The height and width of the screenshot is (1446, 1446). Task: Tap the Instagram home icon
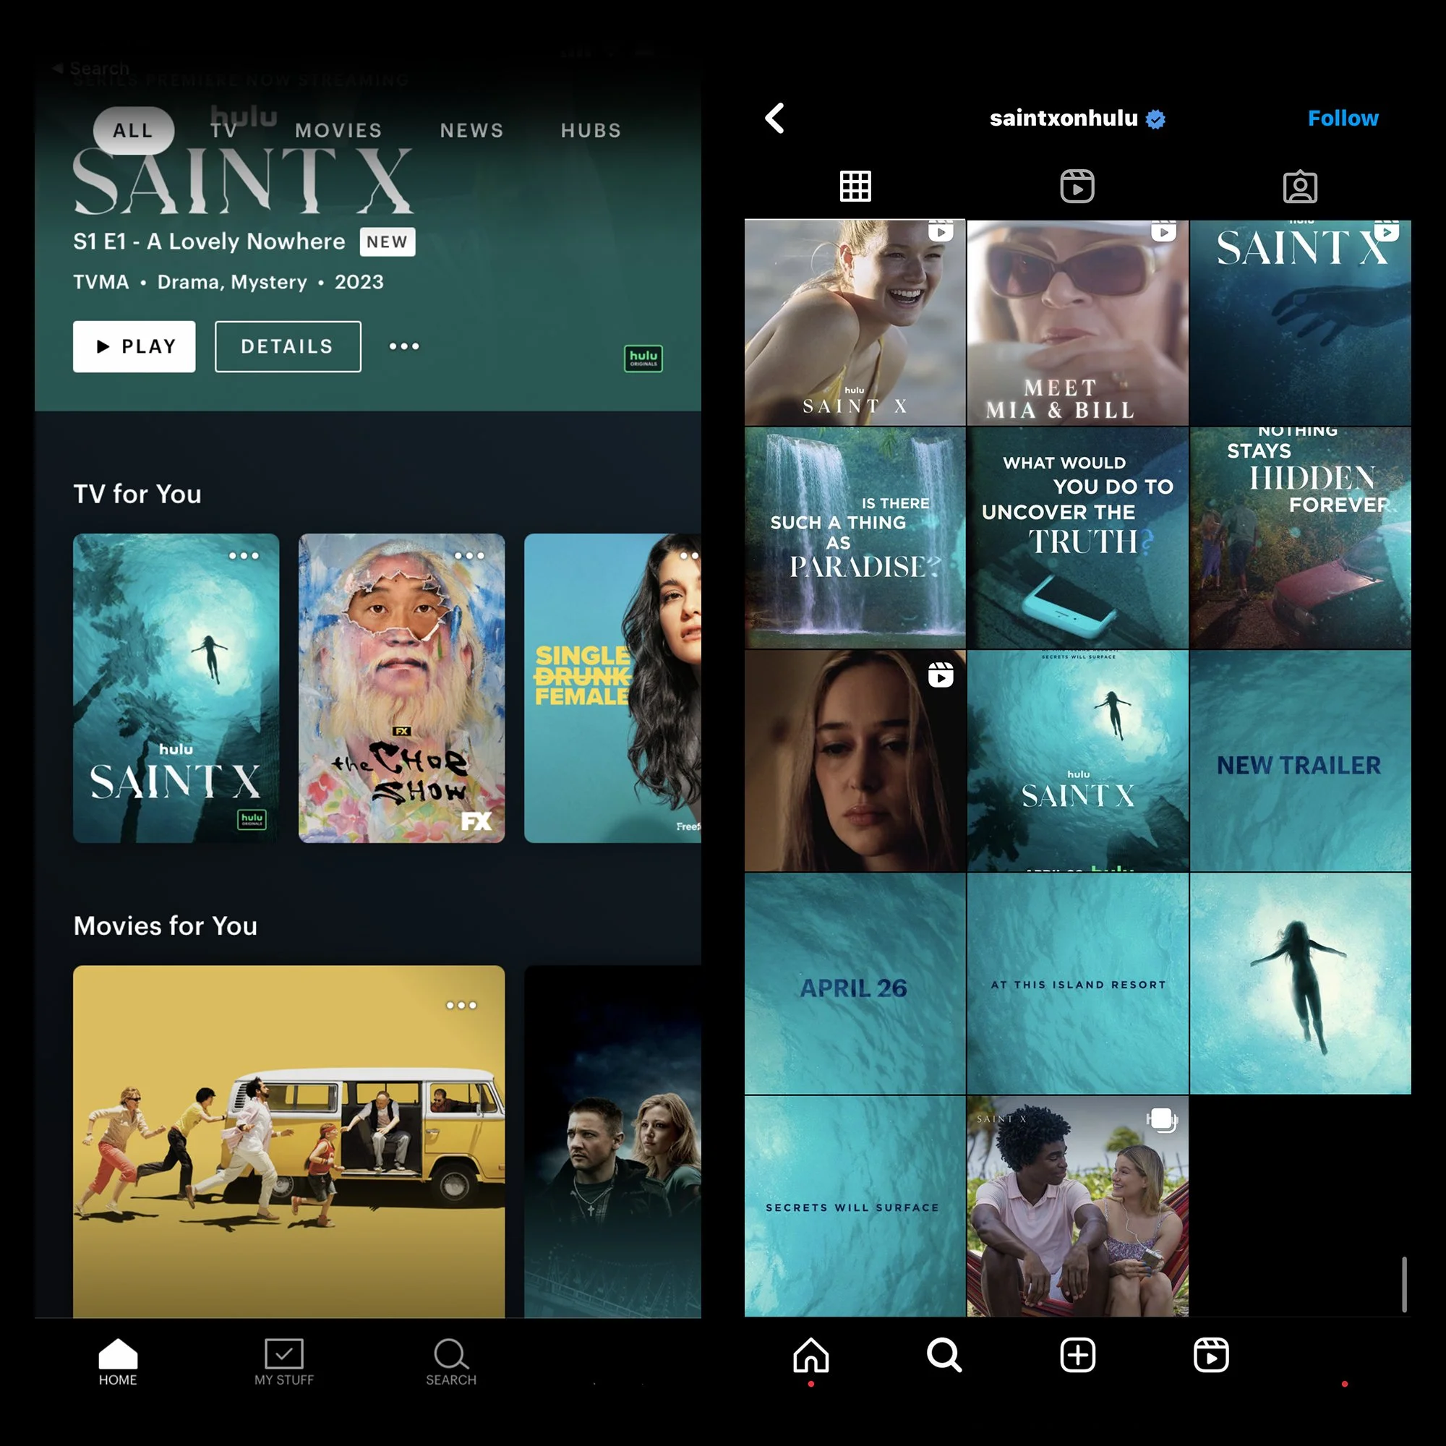click(810, 1355)
